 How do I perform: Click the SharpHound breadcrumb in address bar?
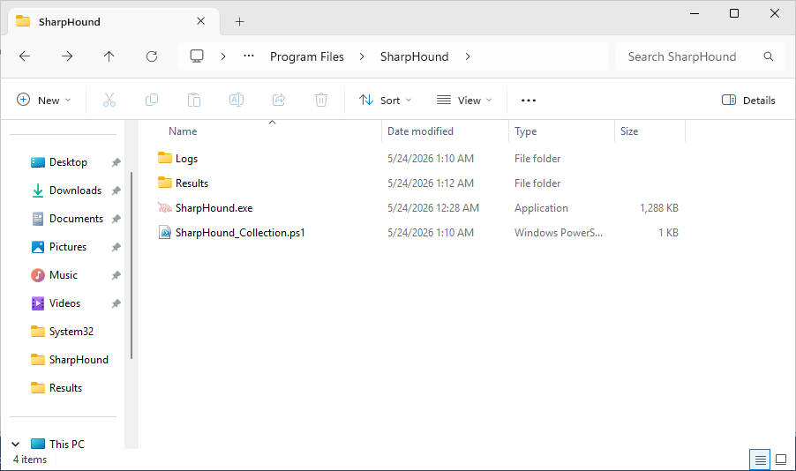point(414,56)
